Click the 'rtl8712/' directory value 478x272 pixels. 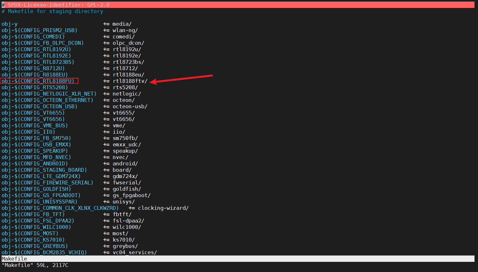tap(125, 68)
